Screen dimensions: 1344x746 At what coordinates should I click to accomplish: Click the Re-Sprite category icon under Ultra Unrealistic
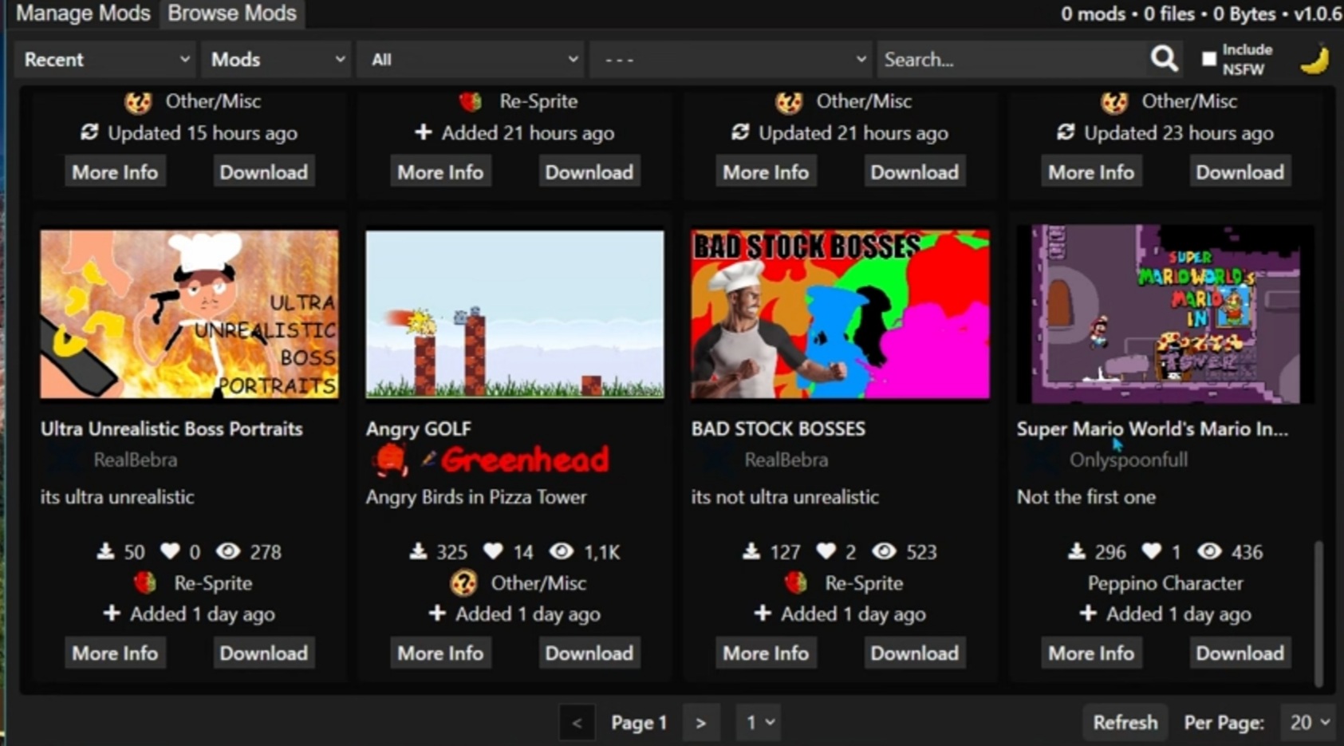(145, 582)
